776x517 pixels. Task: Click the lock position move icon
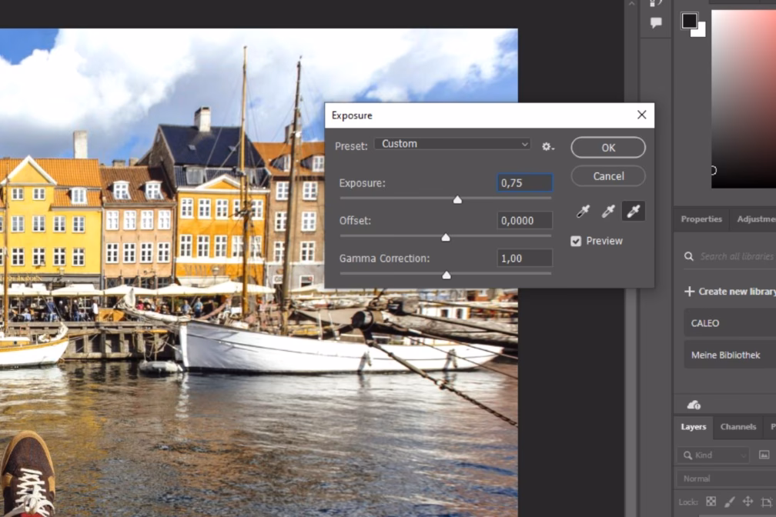748,502
